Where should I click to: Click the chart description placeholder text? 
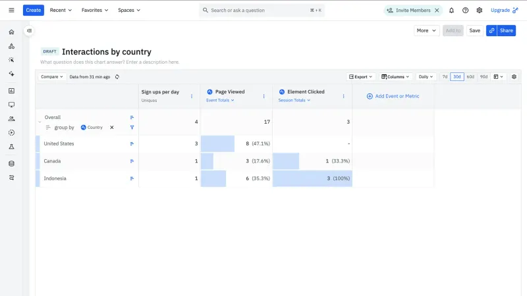[x=110, y=62]
